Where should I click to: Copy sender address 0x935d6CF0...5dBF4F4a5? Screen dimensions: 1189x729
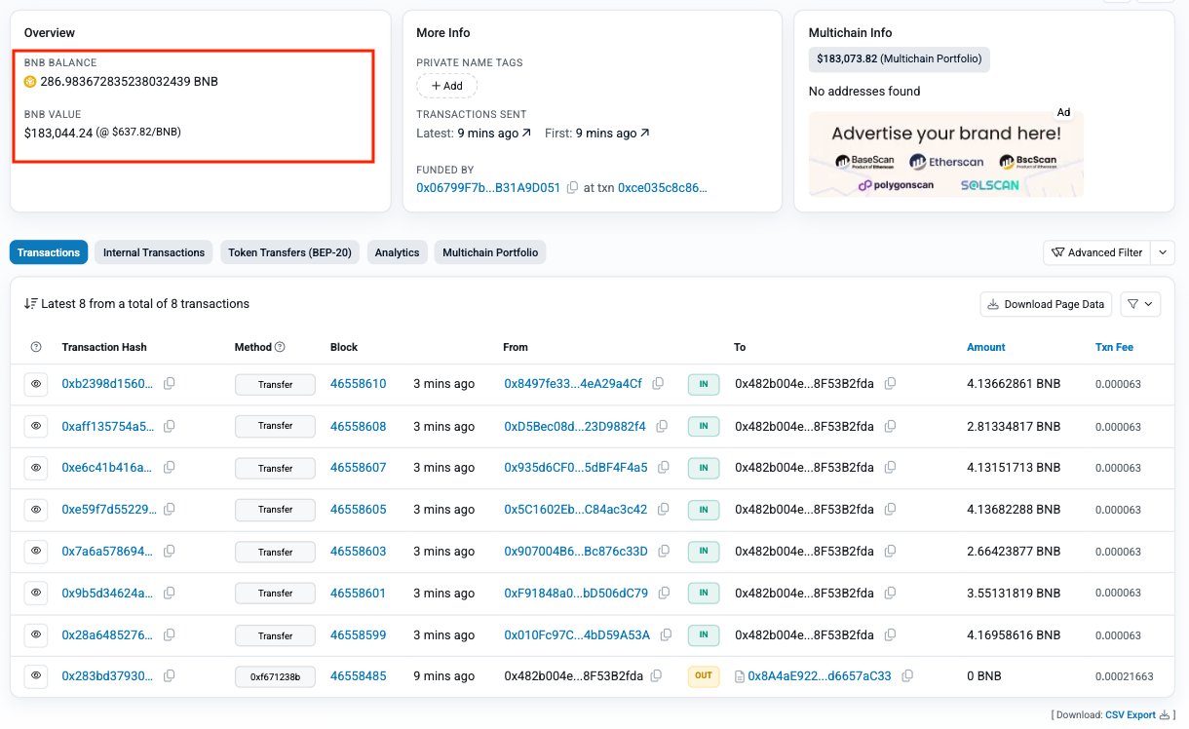point(663,468)
